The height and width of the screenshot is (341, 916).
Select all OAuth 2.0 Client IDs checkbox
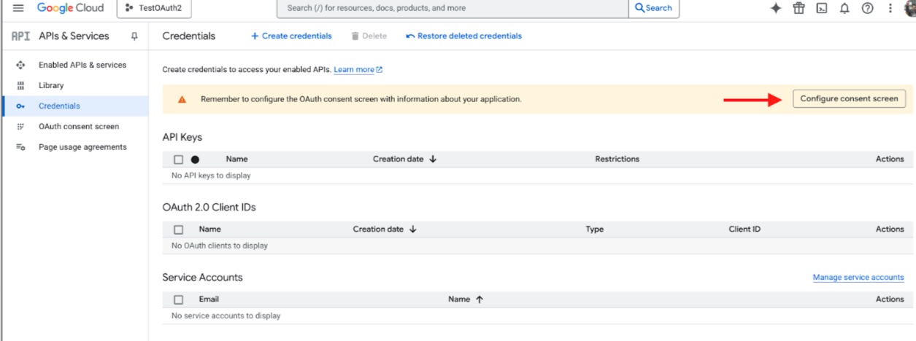(179, 230)
